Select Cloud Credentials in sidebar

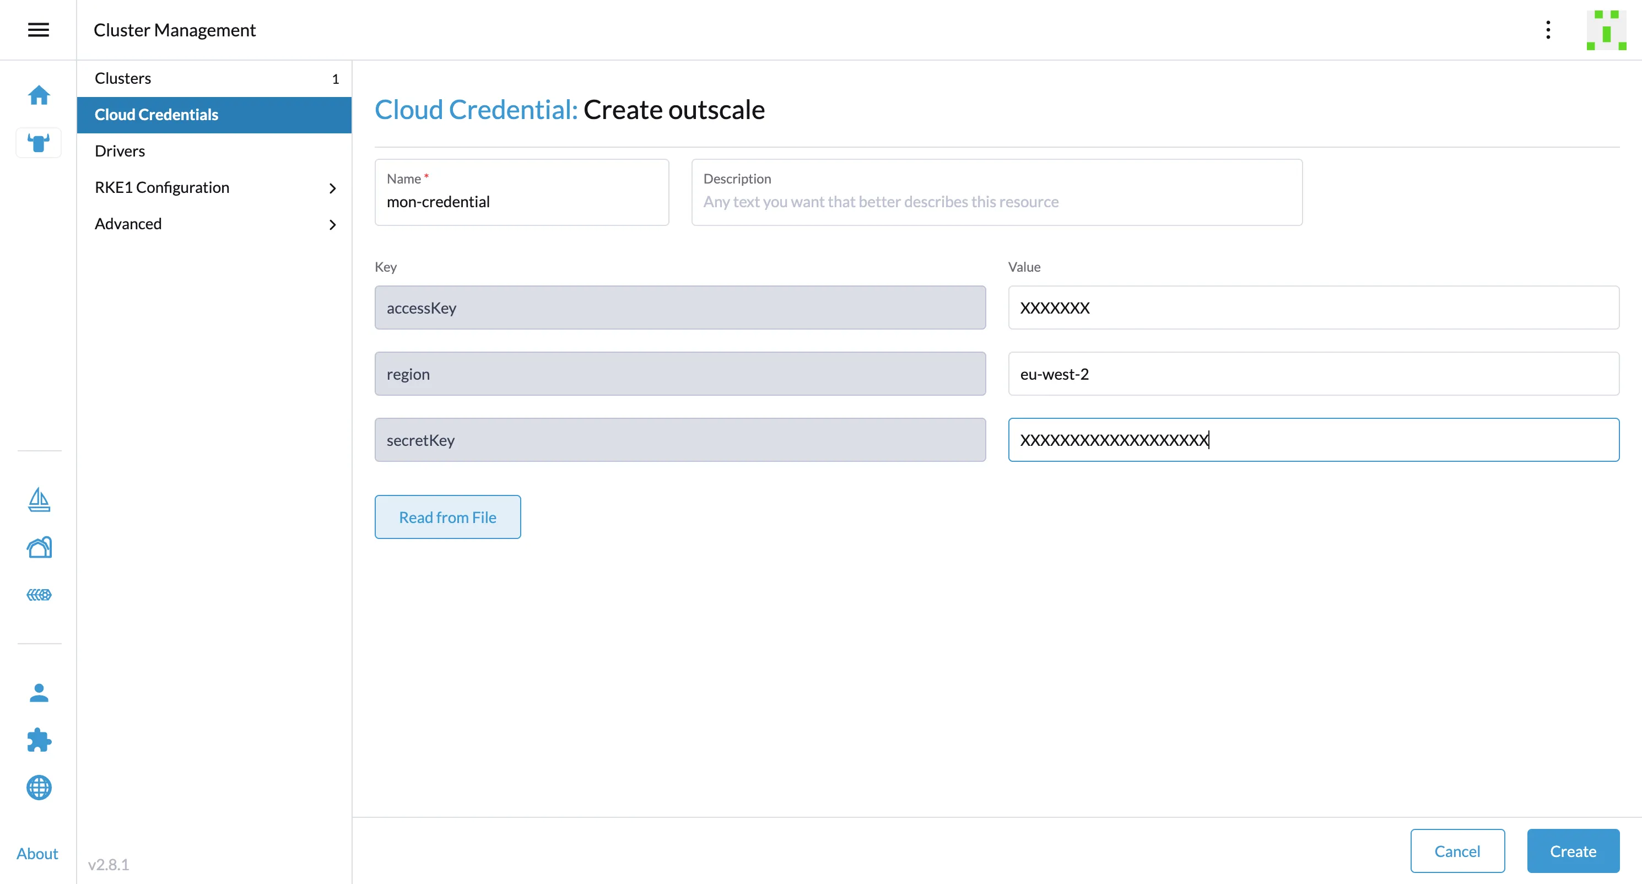click(x=156, y=115)
